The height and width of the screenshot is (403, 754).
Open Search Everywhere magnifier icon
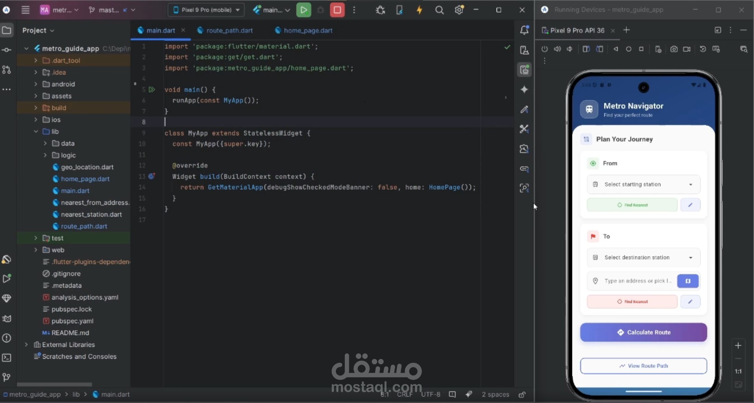(439, 10)
